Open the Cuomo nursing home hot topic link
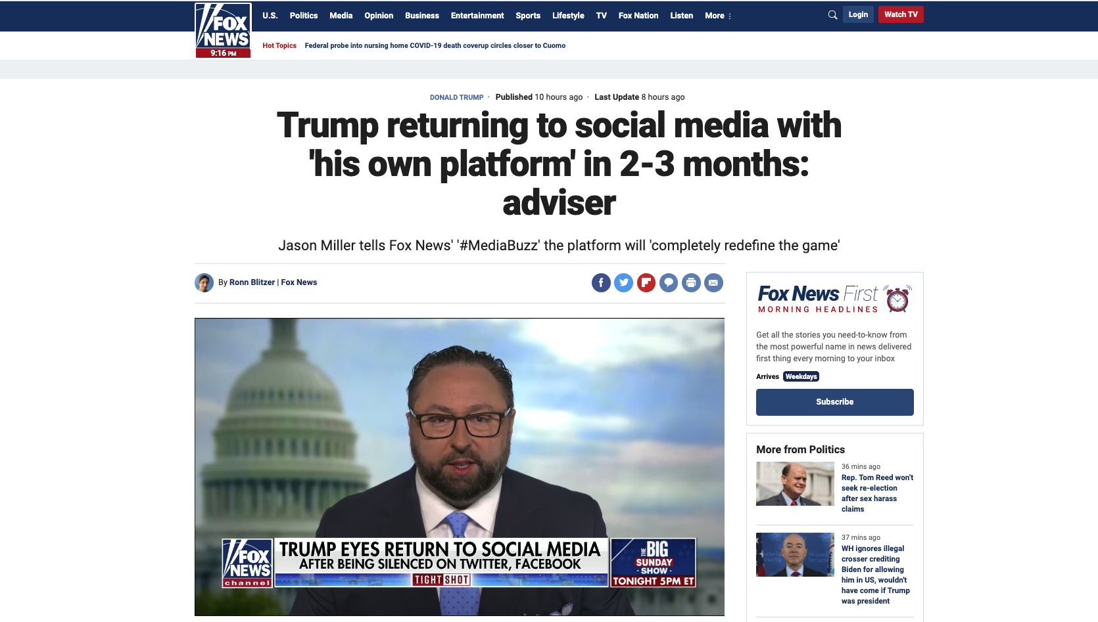The image size is (1098, 622). click(435, 46)
